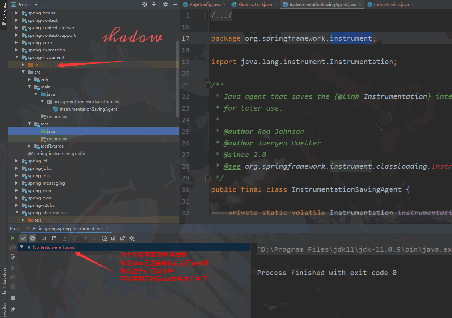Expand the jmh folder

29,80
